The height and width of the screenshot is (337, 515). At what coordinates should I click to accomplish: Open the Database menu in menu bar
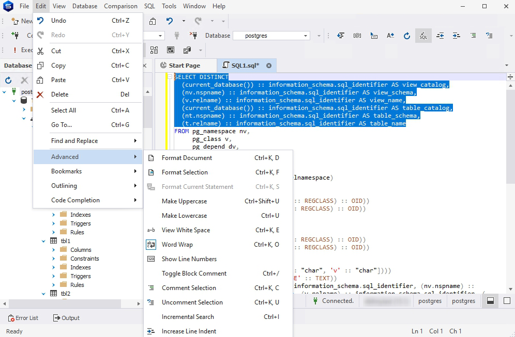pos(85,6)
